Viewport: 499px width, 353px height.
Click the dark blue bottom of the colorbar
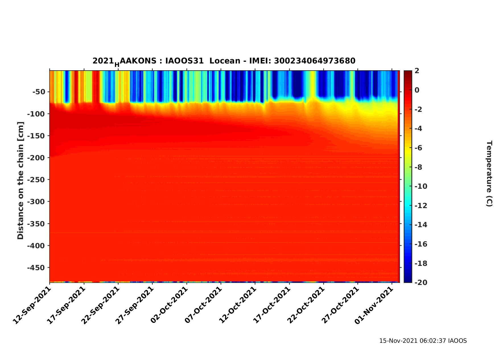[408, 280]
